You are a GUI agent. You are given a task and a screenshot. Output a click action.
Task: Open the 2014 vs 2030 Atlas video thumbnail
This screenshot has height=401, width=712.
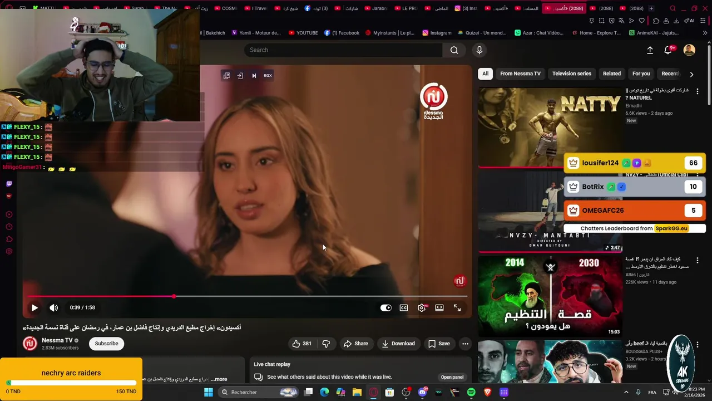(x=550, y=296)
